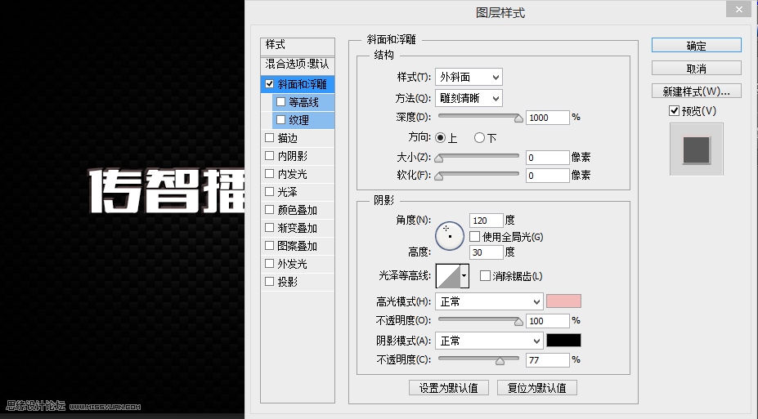The height and width of the screenshot is (419, 758).
Task: Enable 消除锯齿 checkbox
Action: pyautogui.click(x=485, y=275)
